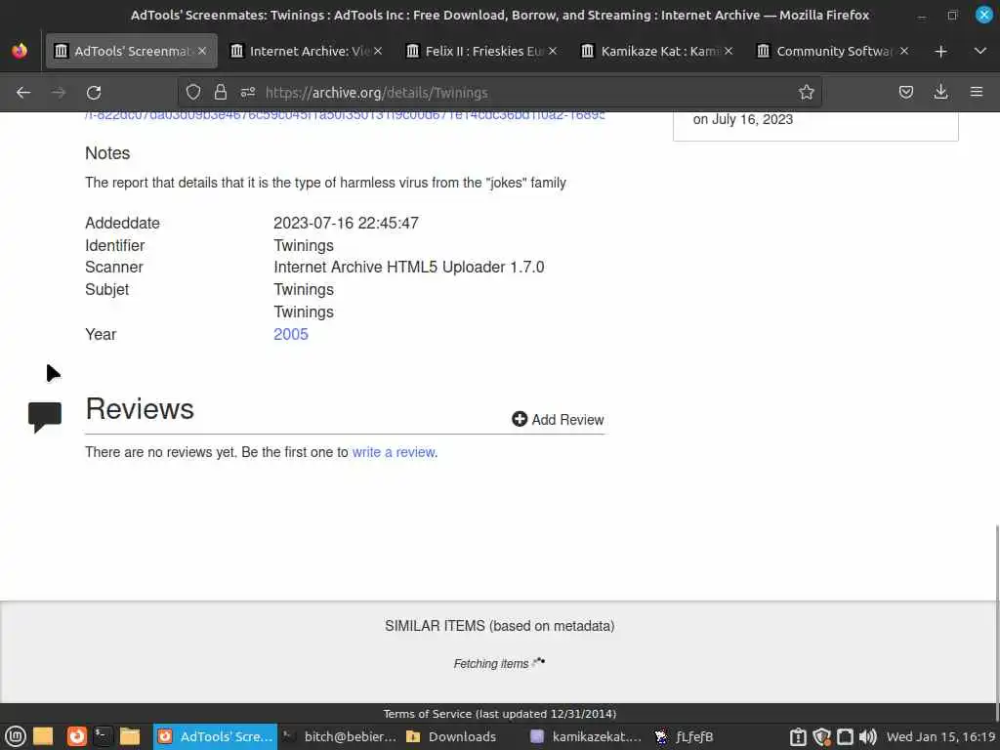The height and width of the screenshot is (750, 1000).
Task: Open the Linux Mint start menu
Action: click(15, 736)
